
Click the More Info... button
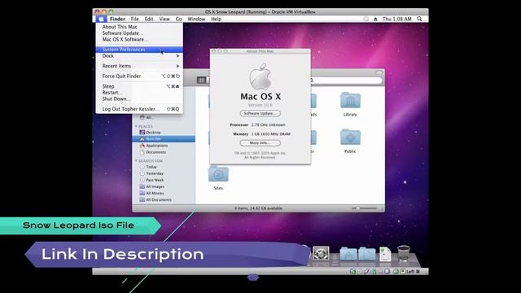(260, 143)
